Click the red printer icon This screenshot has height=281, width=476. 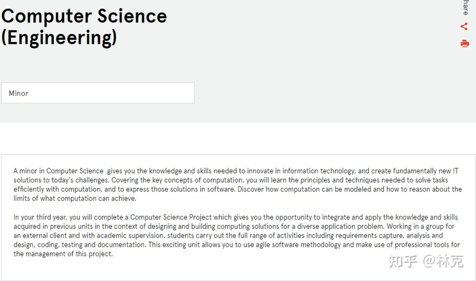tap(464, 43)
